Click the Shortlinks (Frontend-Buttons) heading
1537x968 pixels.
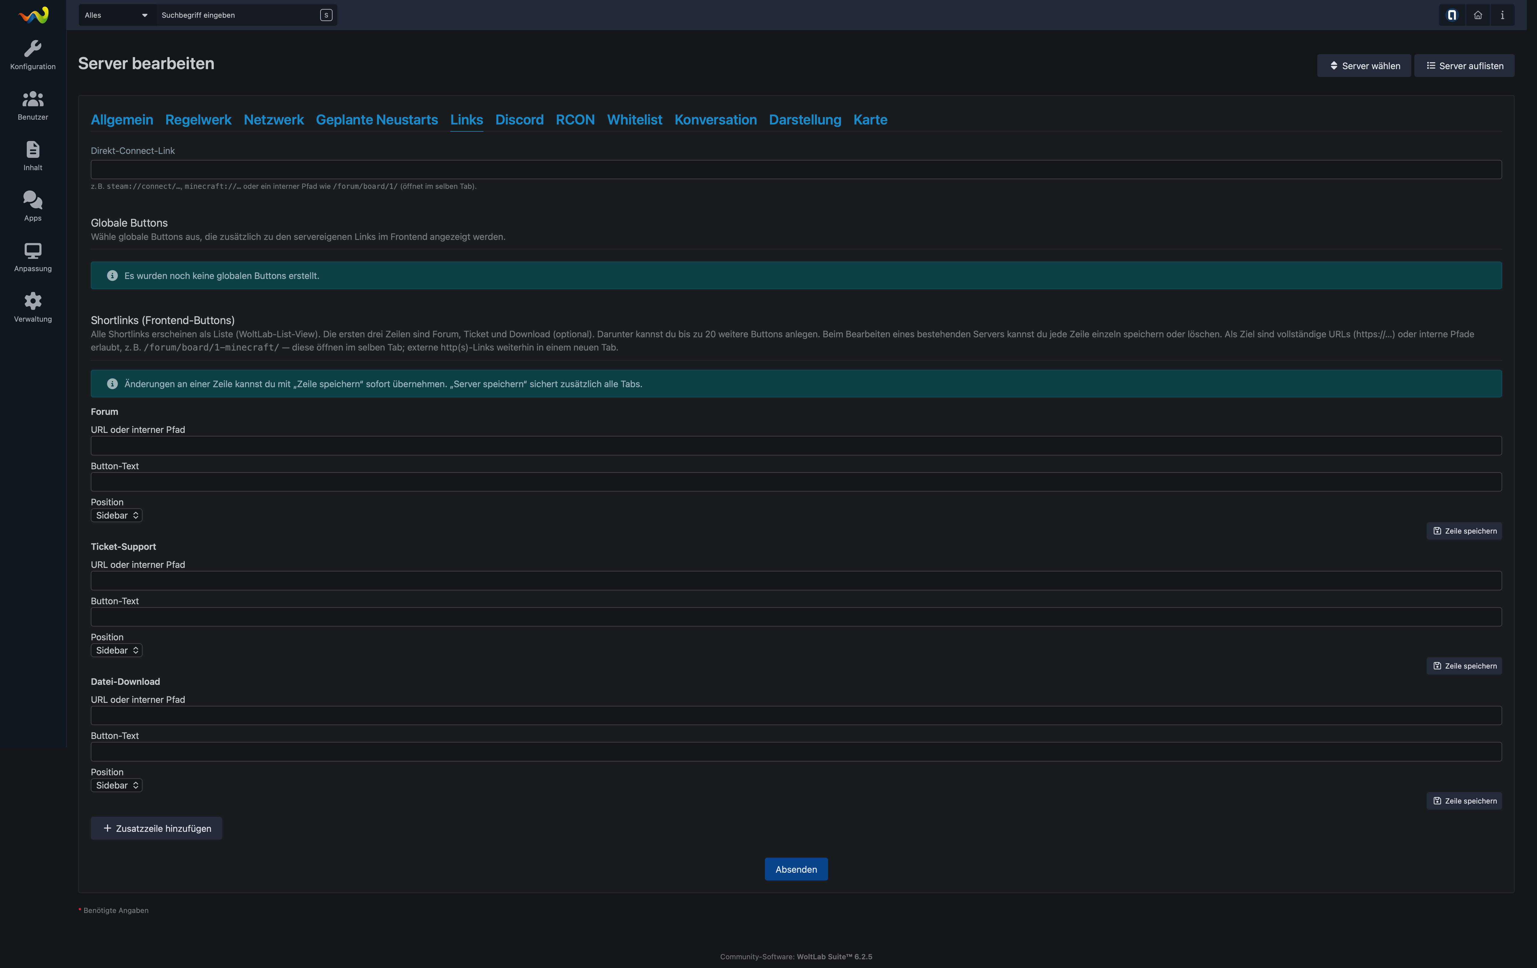point(163,320)
